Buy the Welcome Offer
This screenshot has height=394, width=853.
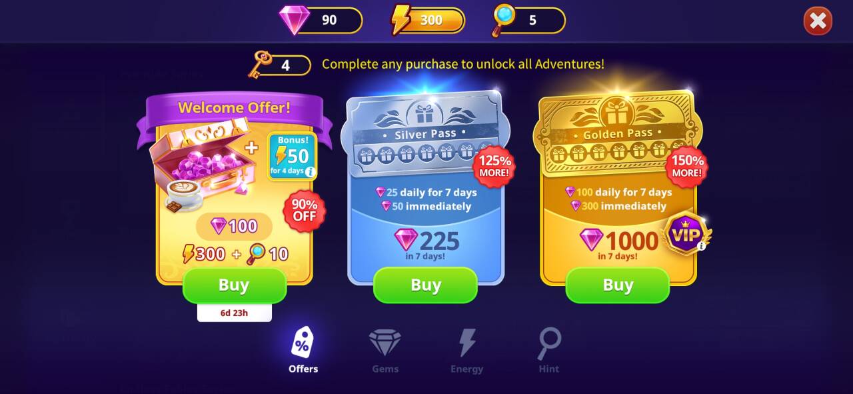[x=234, y=285]
